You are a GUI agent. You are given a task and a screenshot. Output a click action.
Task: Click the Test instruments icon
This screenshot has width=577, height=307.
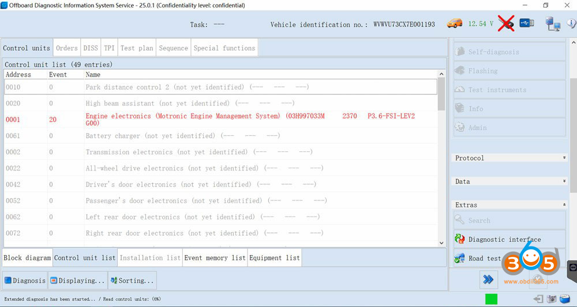click(x=460, y=89)
